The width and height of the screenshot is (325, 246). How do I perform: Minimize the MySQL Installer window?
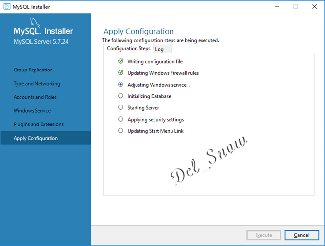277,7
